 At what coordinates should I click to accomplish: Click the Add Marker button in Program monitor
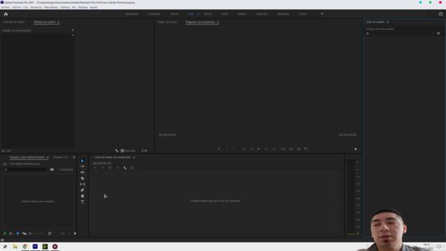tap(219, 149)
